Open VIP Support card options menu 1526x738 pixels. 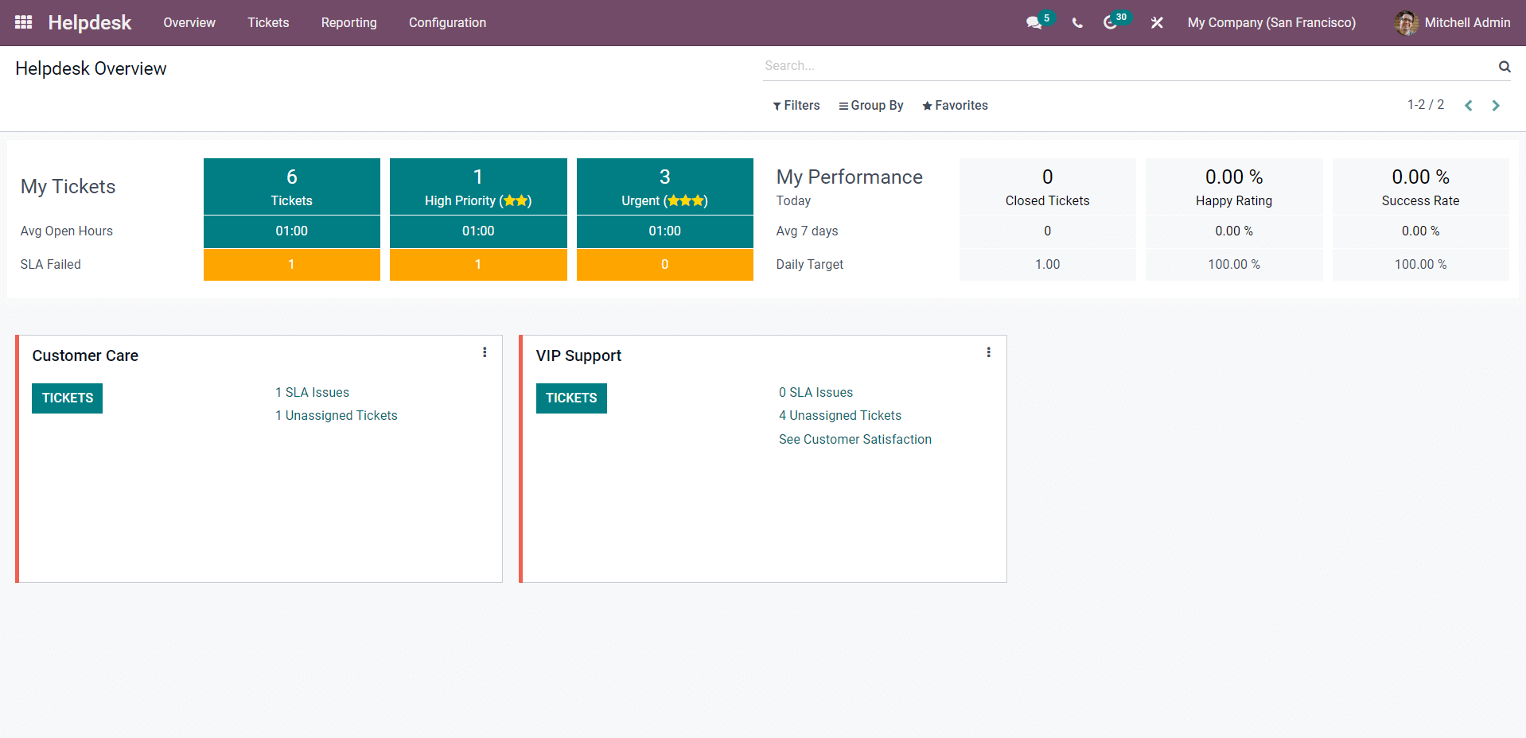point(988,352)
